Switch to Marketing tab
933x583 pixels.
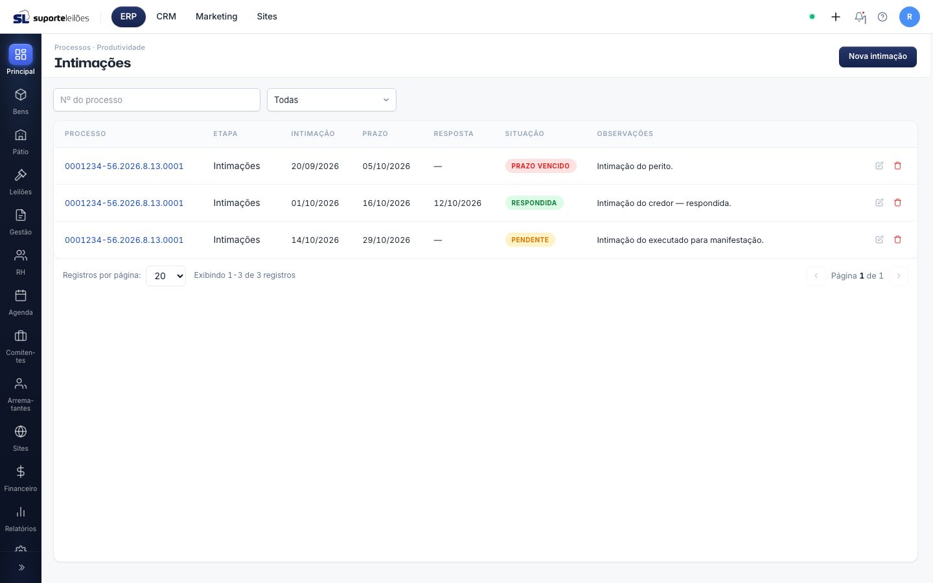pos(216,17)
